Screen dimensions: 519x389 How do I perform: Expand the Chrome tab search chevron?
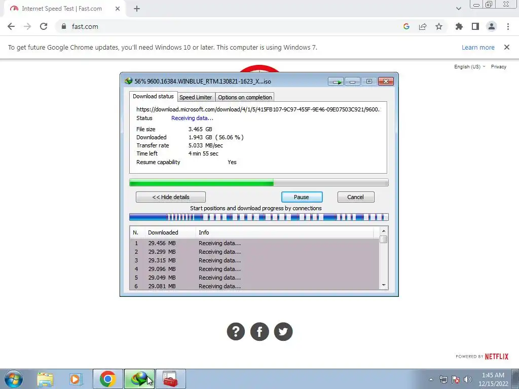tap(458, 9)
